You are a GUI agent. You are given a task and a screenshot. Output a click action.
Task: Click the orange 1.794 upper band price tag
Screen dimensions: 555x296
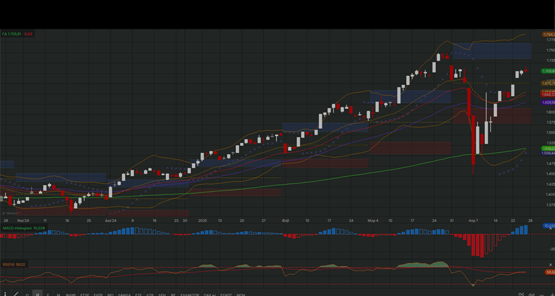[x=549, y=34]
